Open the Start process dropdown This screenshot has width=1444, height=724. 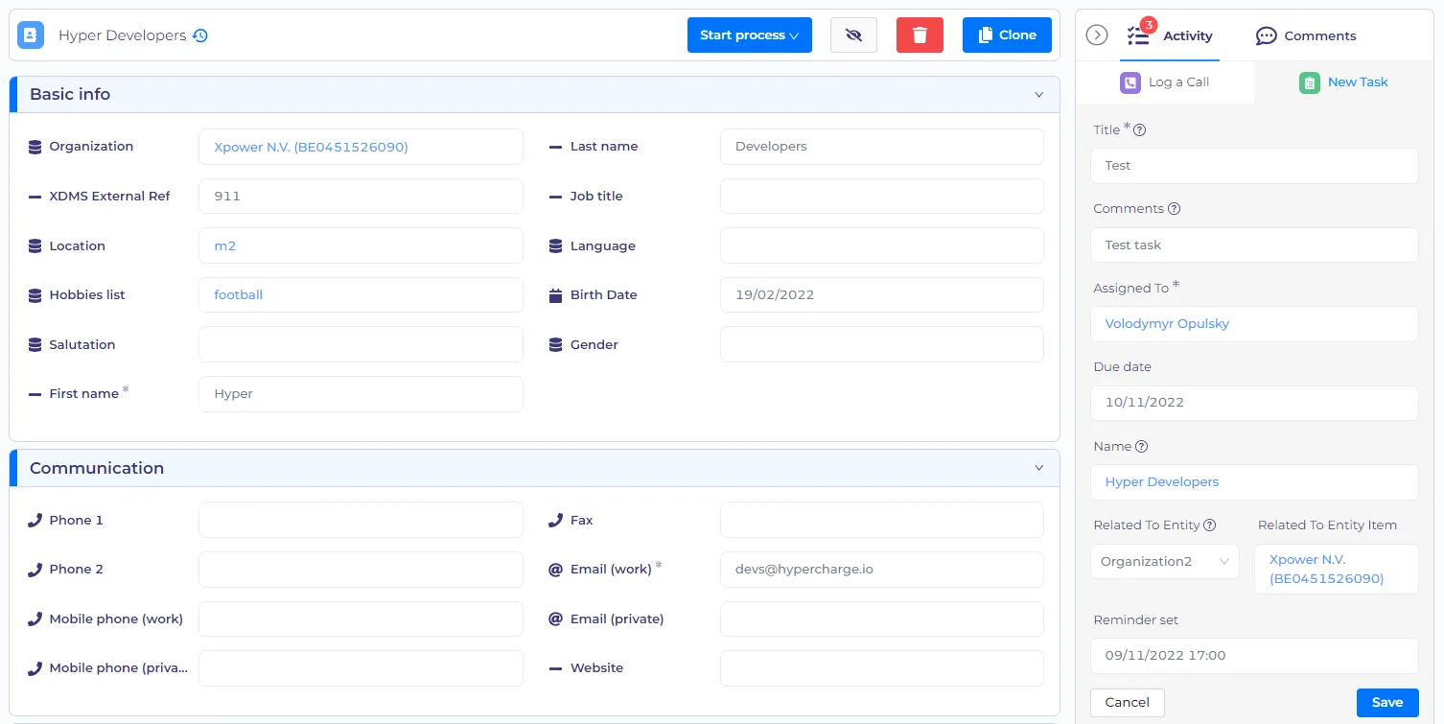(x=750, y=35)
